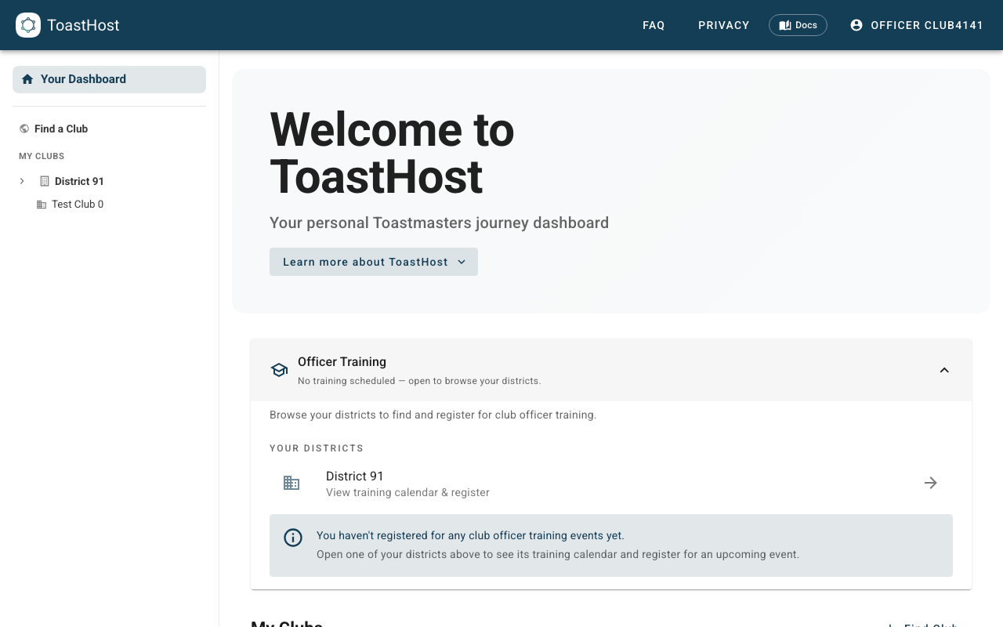
Task: Go to Your Dashboard in sidebar
Action: click(109, 79)
